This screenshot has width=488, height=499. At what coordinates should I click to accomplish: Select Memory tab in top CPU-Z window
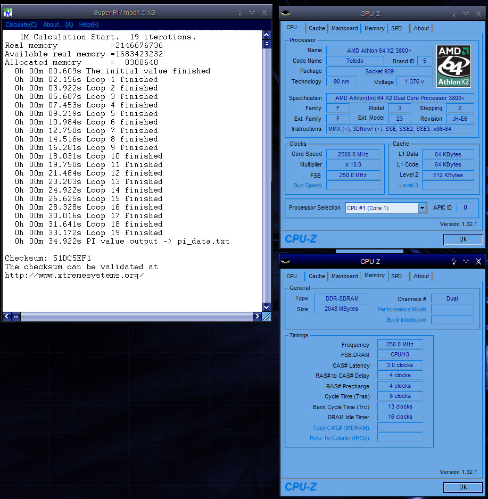pos(374,28)
